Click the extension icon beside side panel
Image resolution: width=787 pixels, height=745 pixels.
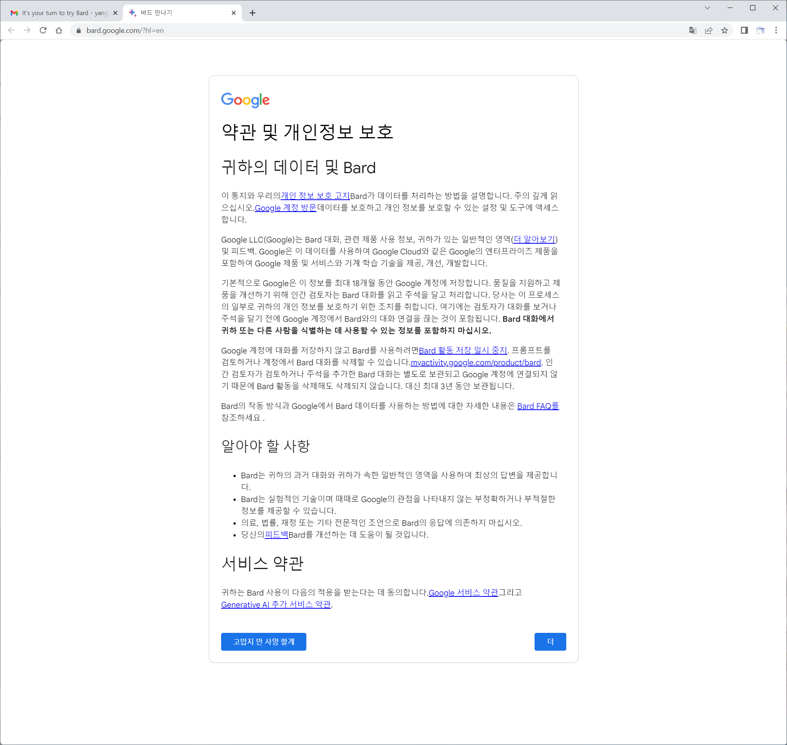[x=760, y=30]
